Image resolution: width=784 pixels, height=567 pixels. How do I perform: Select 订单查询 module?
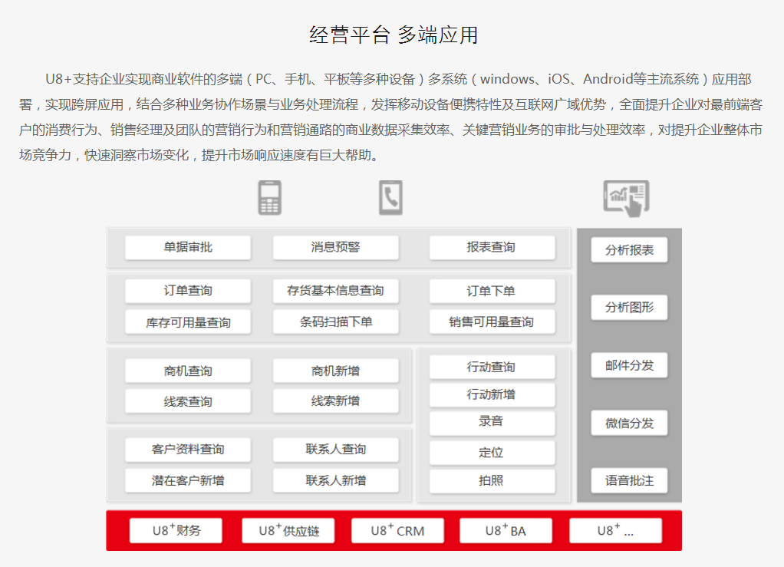click(188, 291)
